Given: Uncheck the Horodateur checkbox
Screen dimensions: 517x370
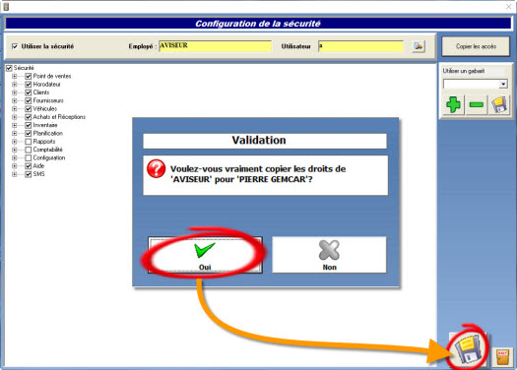Looking at the screenshot, I should 29,85.
